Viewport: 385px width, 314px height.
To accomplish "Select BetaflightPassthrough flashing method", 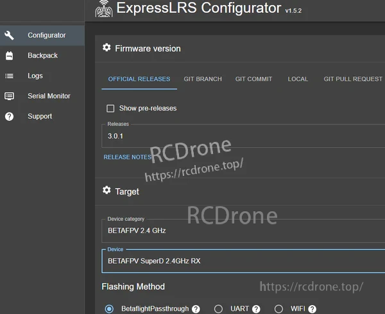I will (x=109, y=309).
